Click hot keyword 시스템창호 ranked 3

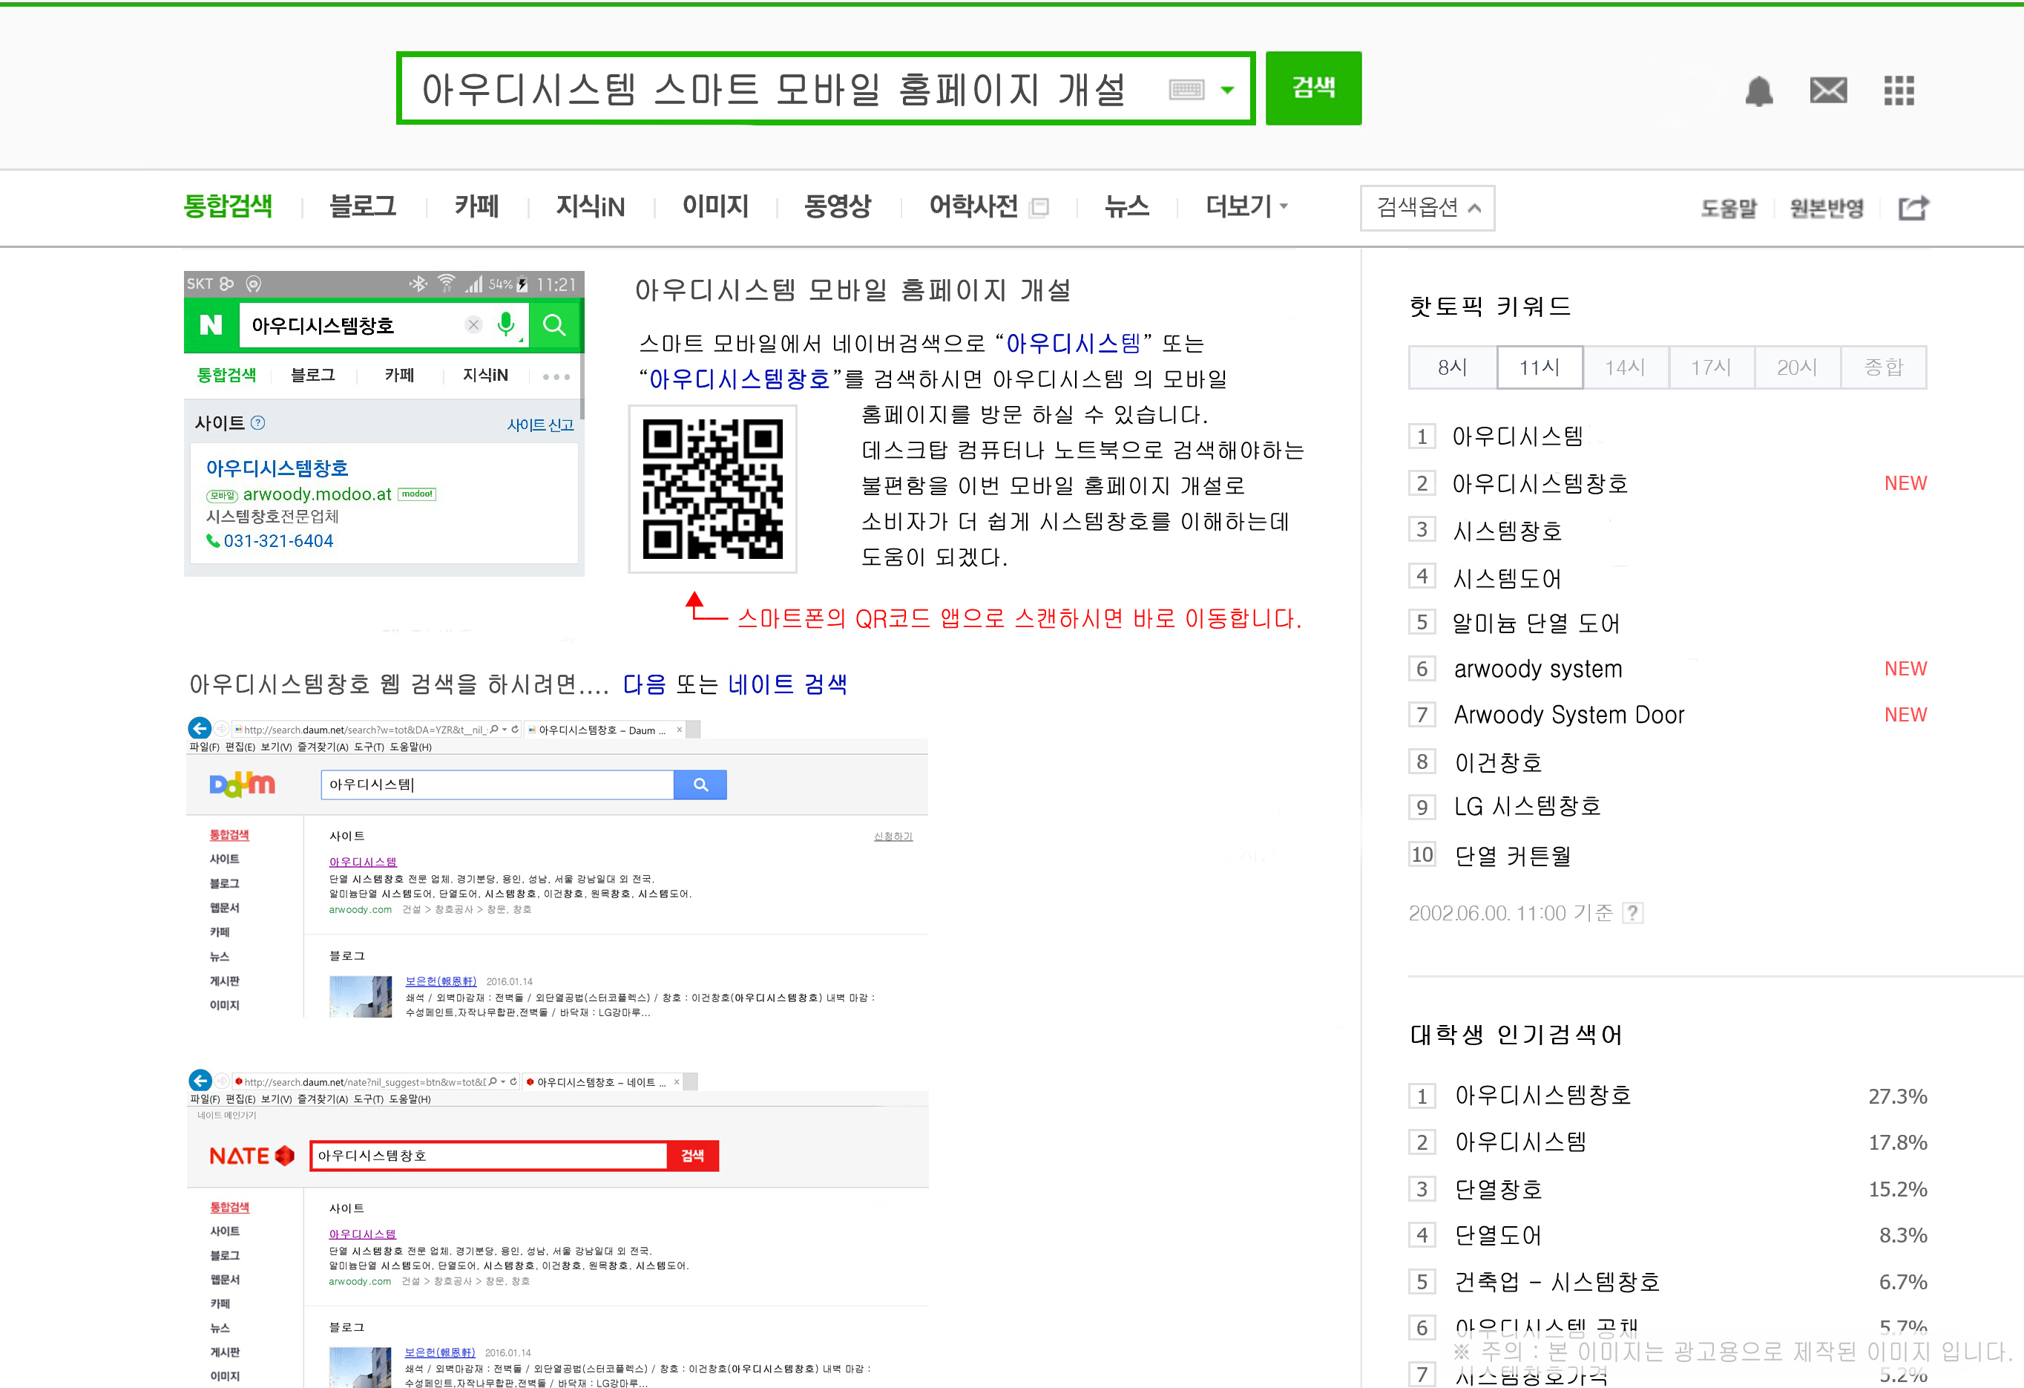pos(1508,531)
